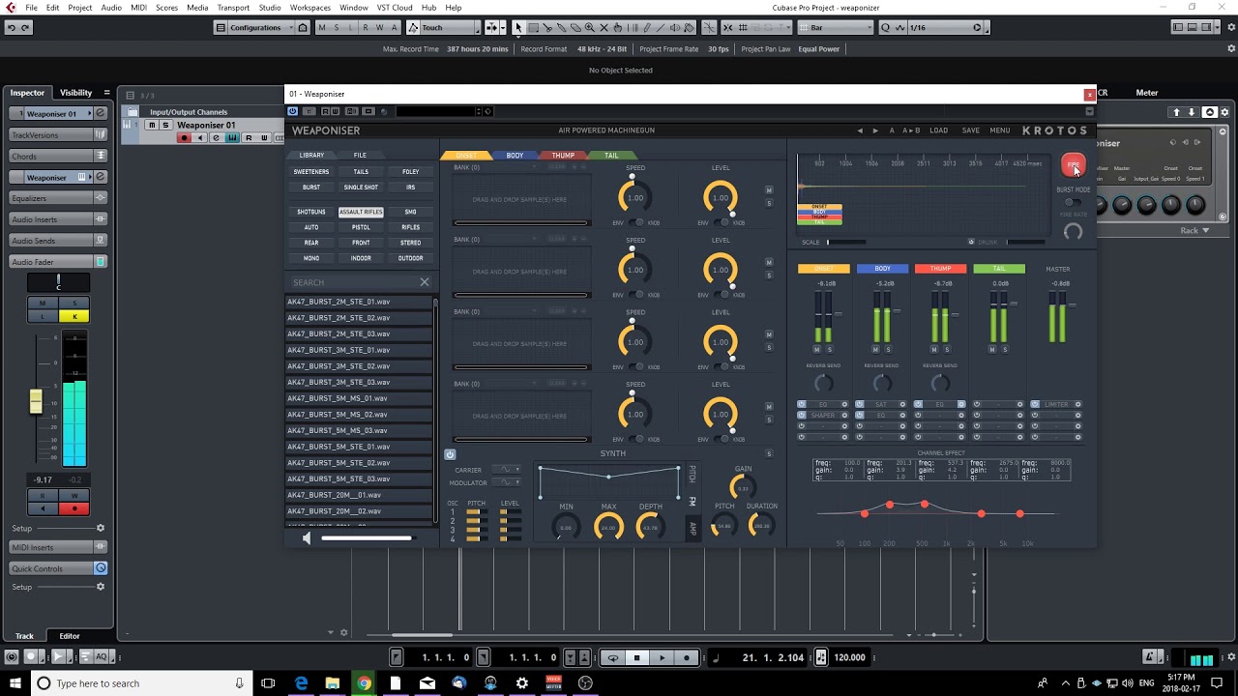
Task: Mute the Weaponiser 01 track
Action: (x=151, y=126)
